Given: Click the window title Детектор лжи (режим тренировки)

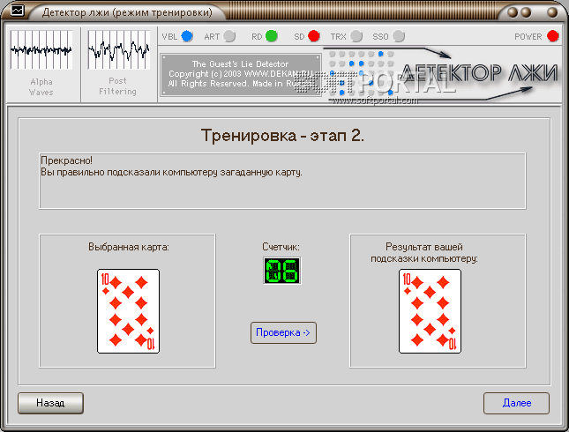Looking at the screenshot, I should click(127, 12).
